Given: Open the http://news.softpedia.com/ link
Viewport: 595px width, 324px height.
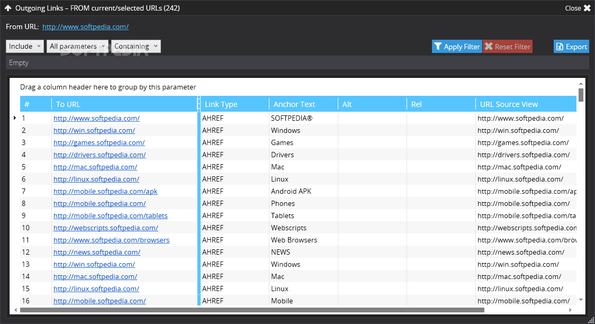Looking at the screenshot, I should click(97, 252).
